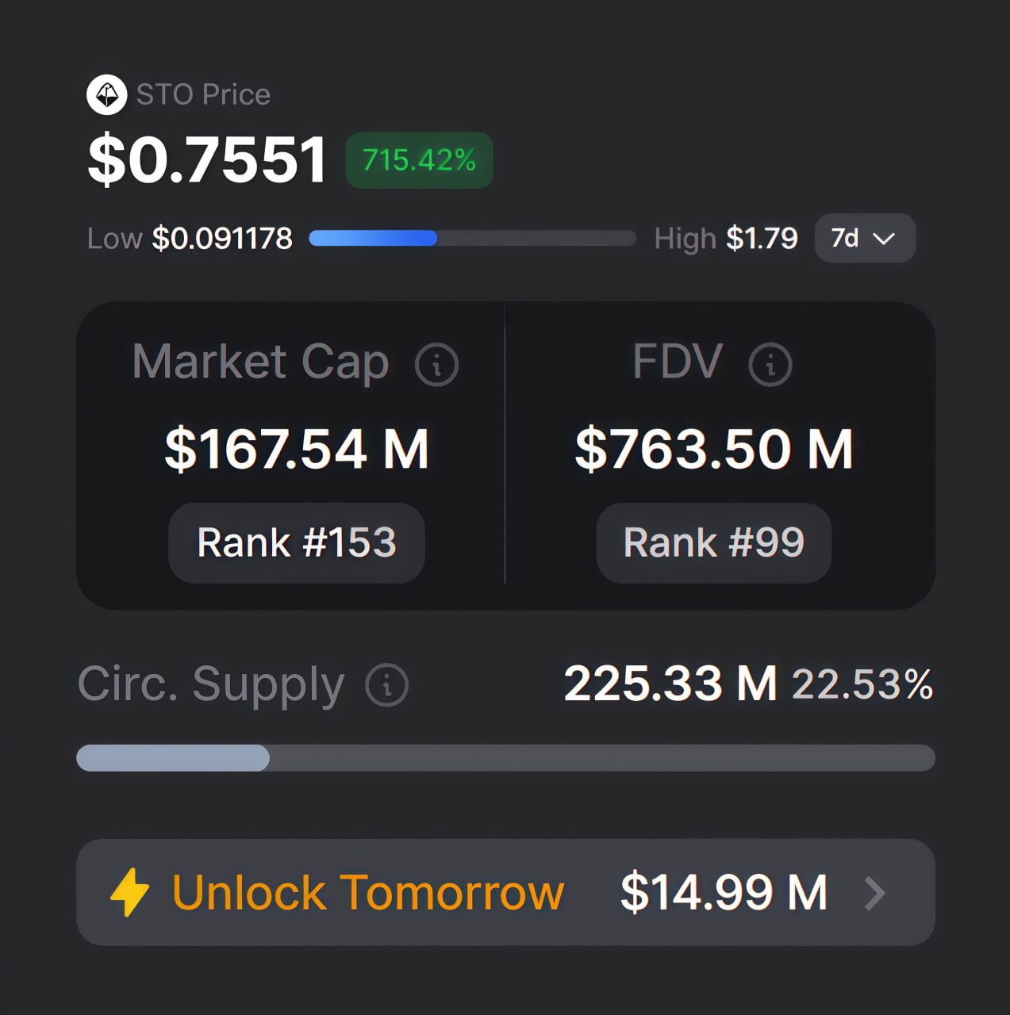1010x1015 pixels.
Task: Click the 225.33 M supply amount
Action: pos(670,684)
